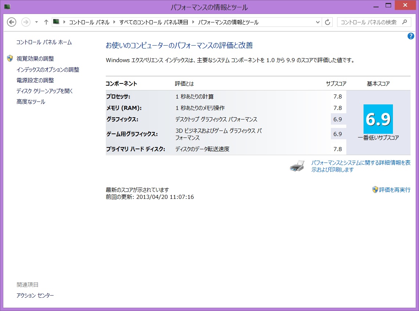Open コントロール パネル ホーム

point(44,42)
